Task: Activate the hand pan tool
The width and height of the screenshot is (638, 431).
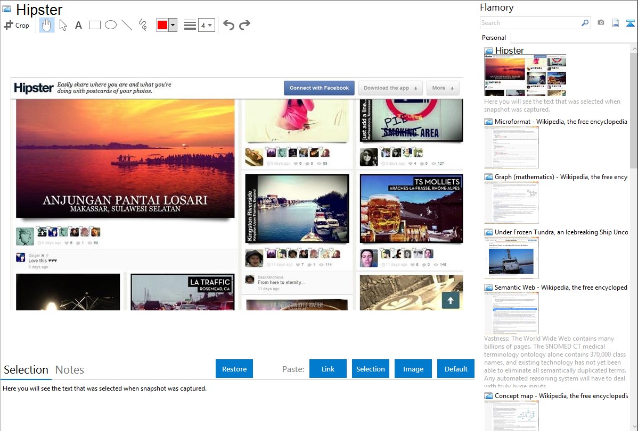Action: [46, 25]
